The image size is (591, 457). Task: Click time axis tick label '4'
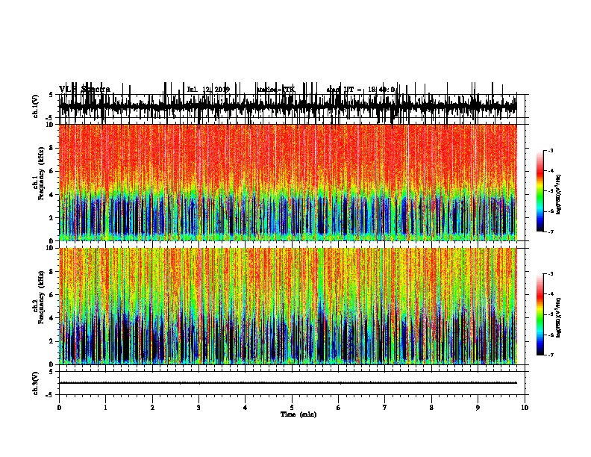[246, 408]
